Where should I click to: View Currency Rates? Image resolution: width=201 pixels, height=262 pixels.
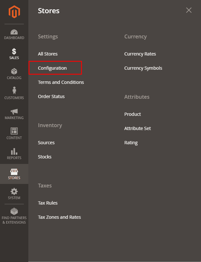[x=140, y=54]
